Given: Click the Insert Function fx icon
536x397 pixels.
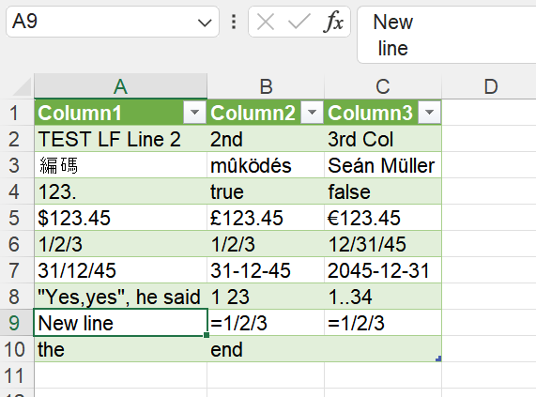Looking at the screenshot, I should 333,22.
